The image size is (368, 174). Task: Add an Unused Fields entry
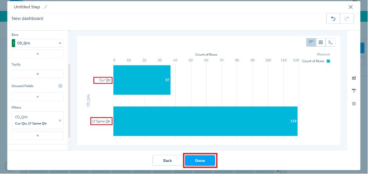pyautogui.click(x=38, y=97)
